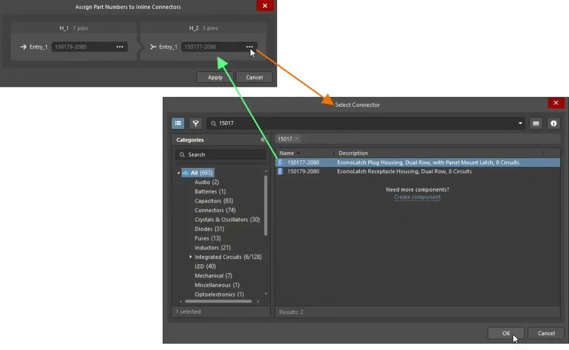Click the Categories search field
Viewport: 569px width, 350px height.
pos(221,155)
